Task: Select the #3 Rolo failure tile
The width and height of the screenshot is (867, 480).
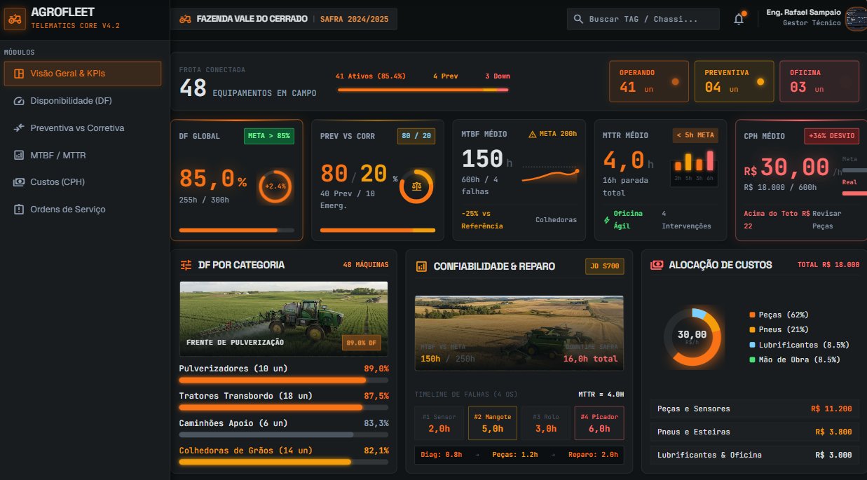Action: pos(546,423)
